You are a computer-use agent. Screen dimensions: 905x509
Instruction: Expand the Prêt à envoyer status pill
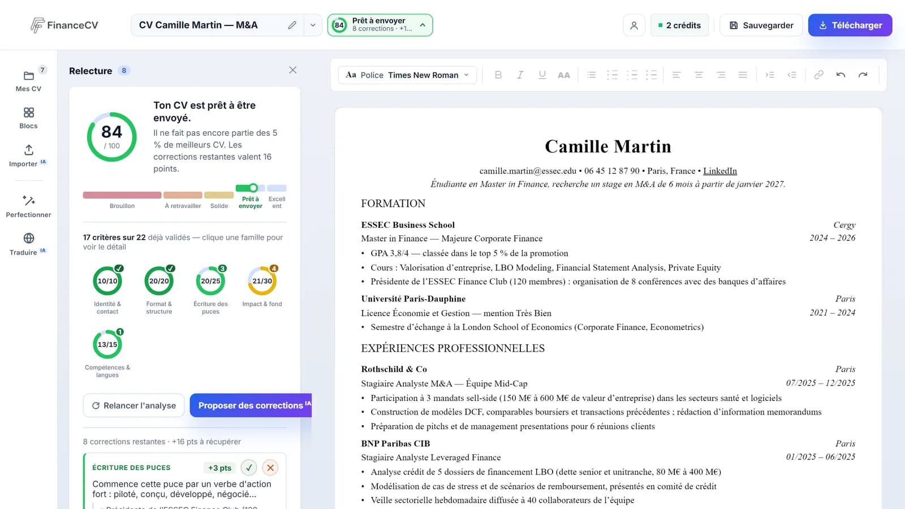coord(380,25)
